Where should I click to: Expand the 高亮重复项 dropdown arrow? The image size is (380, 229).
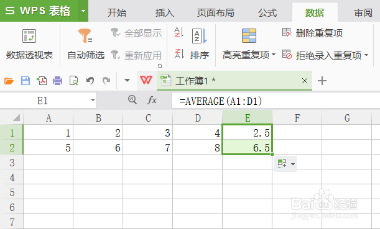point(274,55)
